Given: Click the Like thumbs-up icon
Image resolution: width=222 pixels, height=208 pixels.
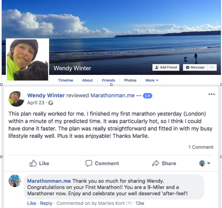Looking at the screenshot, I should [33, 163].
